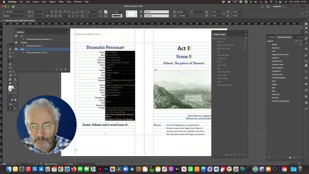Toggle export checkbox for toc article
Screen dimensions: 309x174
(x=16, y=36)
